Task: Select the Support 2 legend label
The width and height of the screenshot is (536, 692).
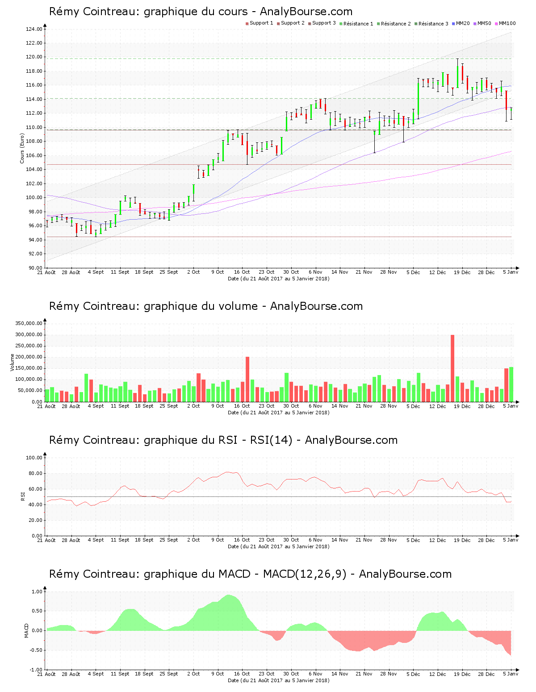Action: (293, 23)
